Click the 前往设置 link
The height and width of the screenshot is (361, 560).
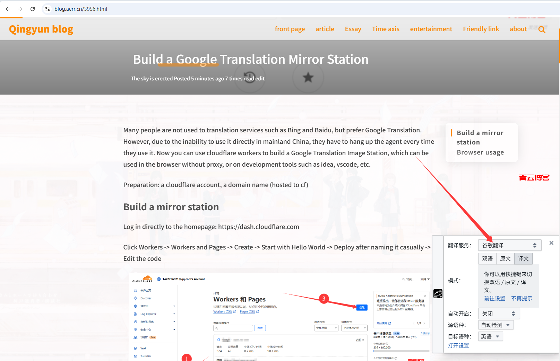pyautogui.click(x=494, y=299)
